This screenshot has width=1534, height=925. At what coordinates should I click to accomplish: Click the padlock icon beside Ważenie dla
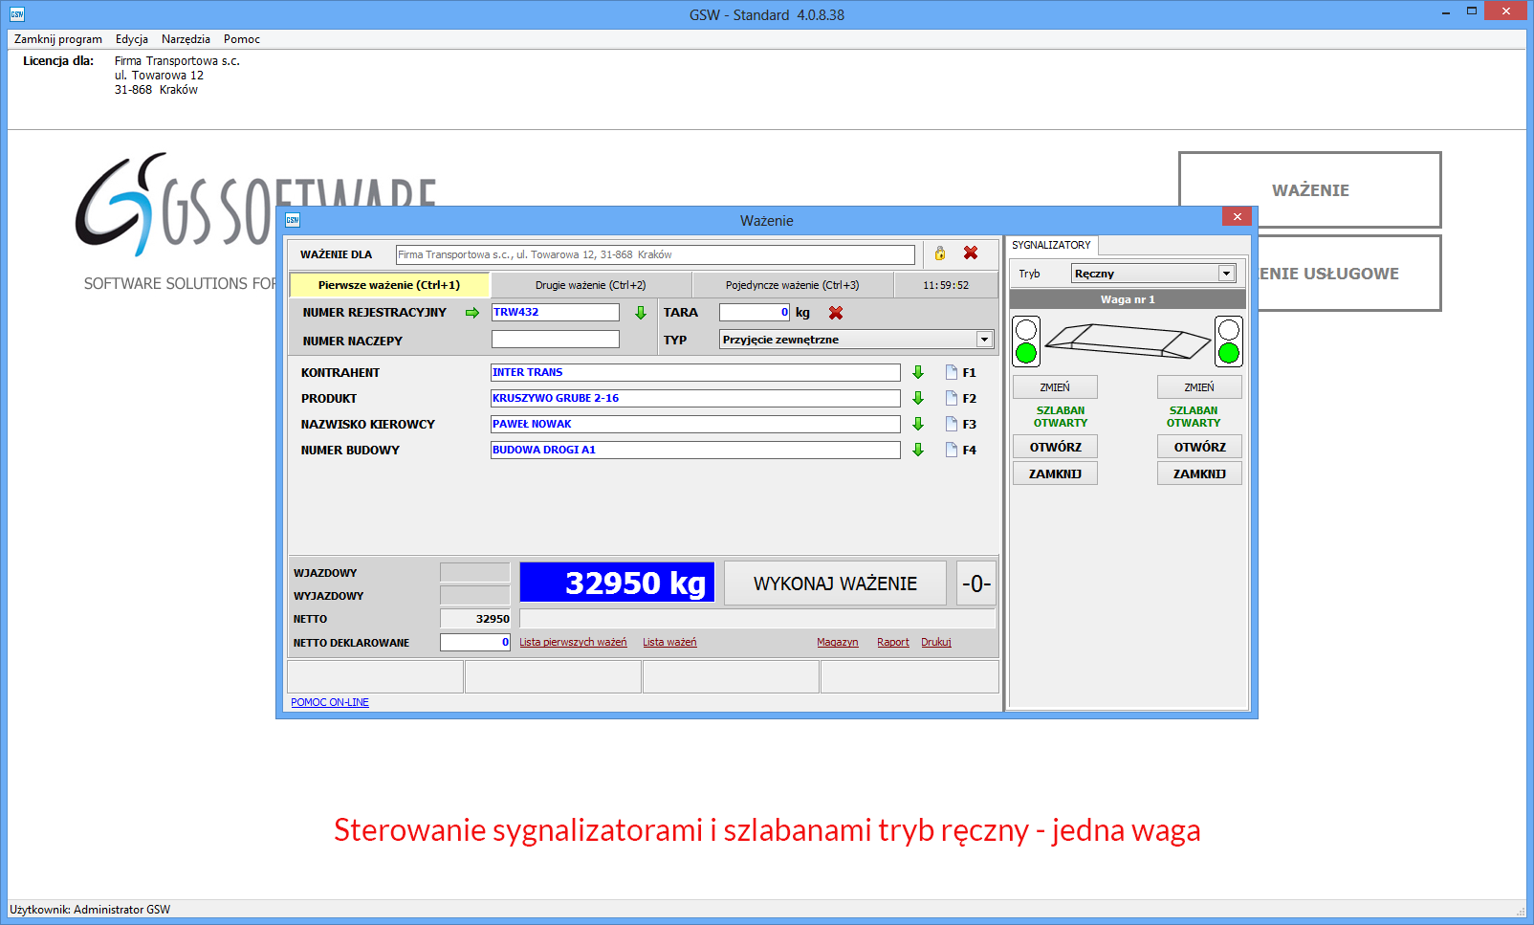click(940, 253)
